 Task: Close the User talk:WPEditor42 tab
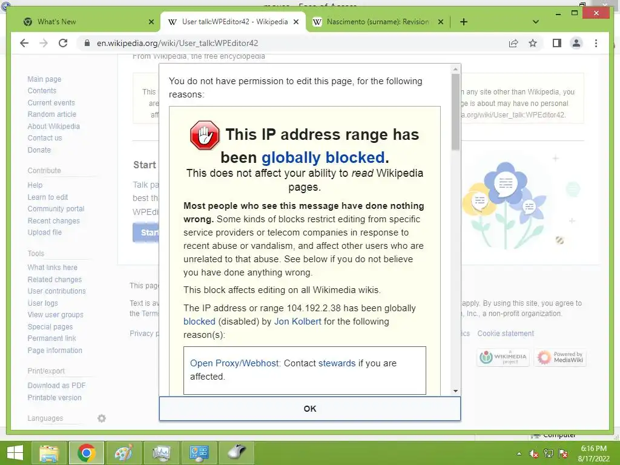click(295, 22)
